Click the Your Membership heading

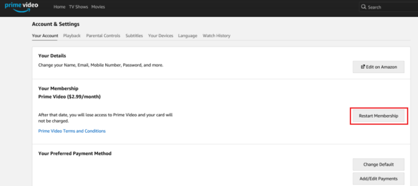pyautogui.click(x=58, y=89)
